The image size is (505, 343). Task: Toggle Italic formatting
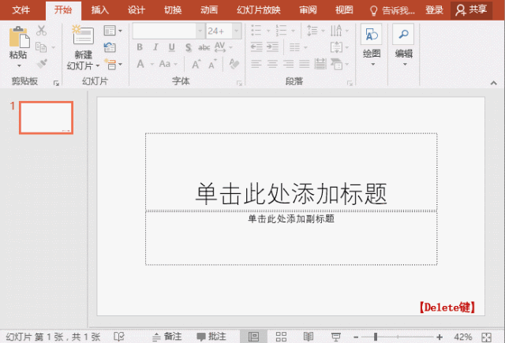[155, 47]
